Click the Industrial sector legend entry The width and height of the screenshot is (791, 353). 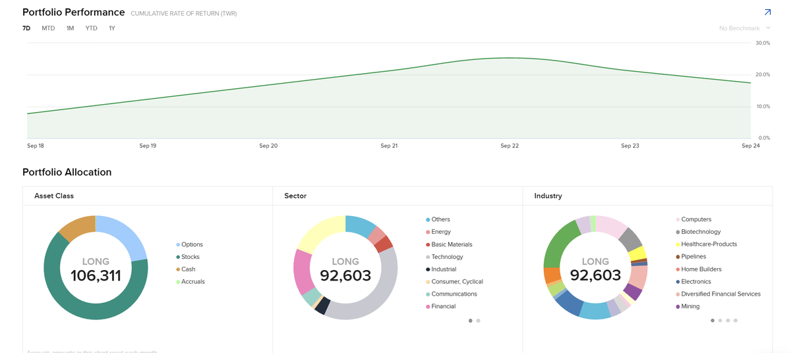441,269
